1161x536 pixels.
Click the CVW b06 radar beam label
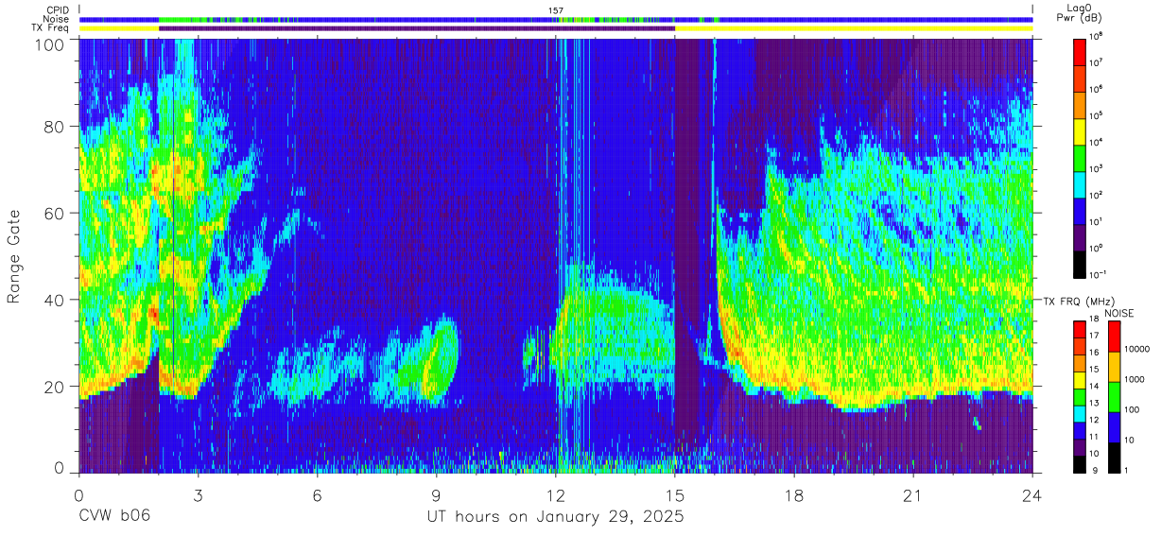click(114, 517)
